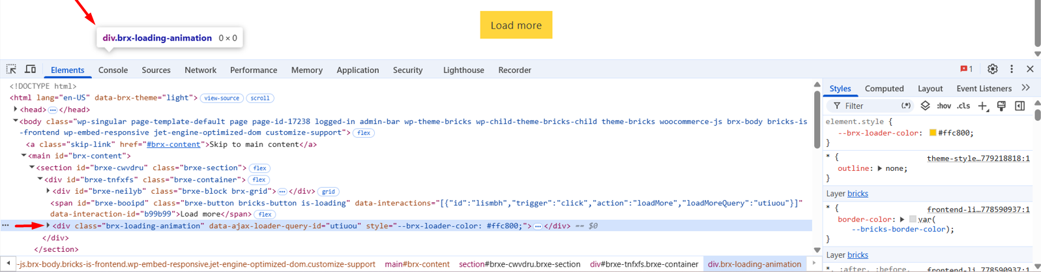Expand the div#brxe-neilyb block node
This screenshot has width=1041, height=272.
[48, 190]
